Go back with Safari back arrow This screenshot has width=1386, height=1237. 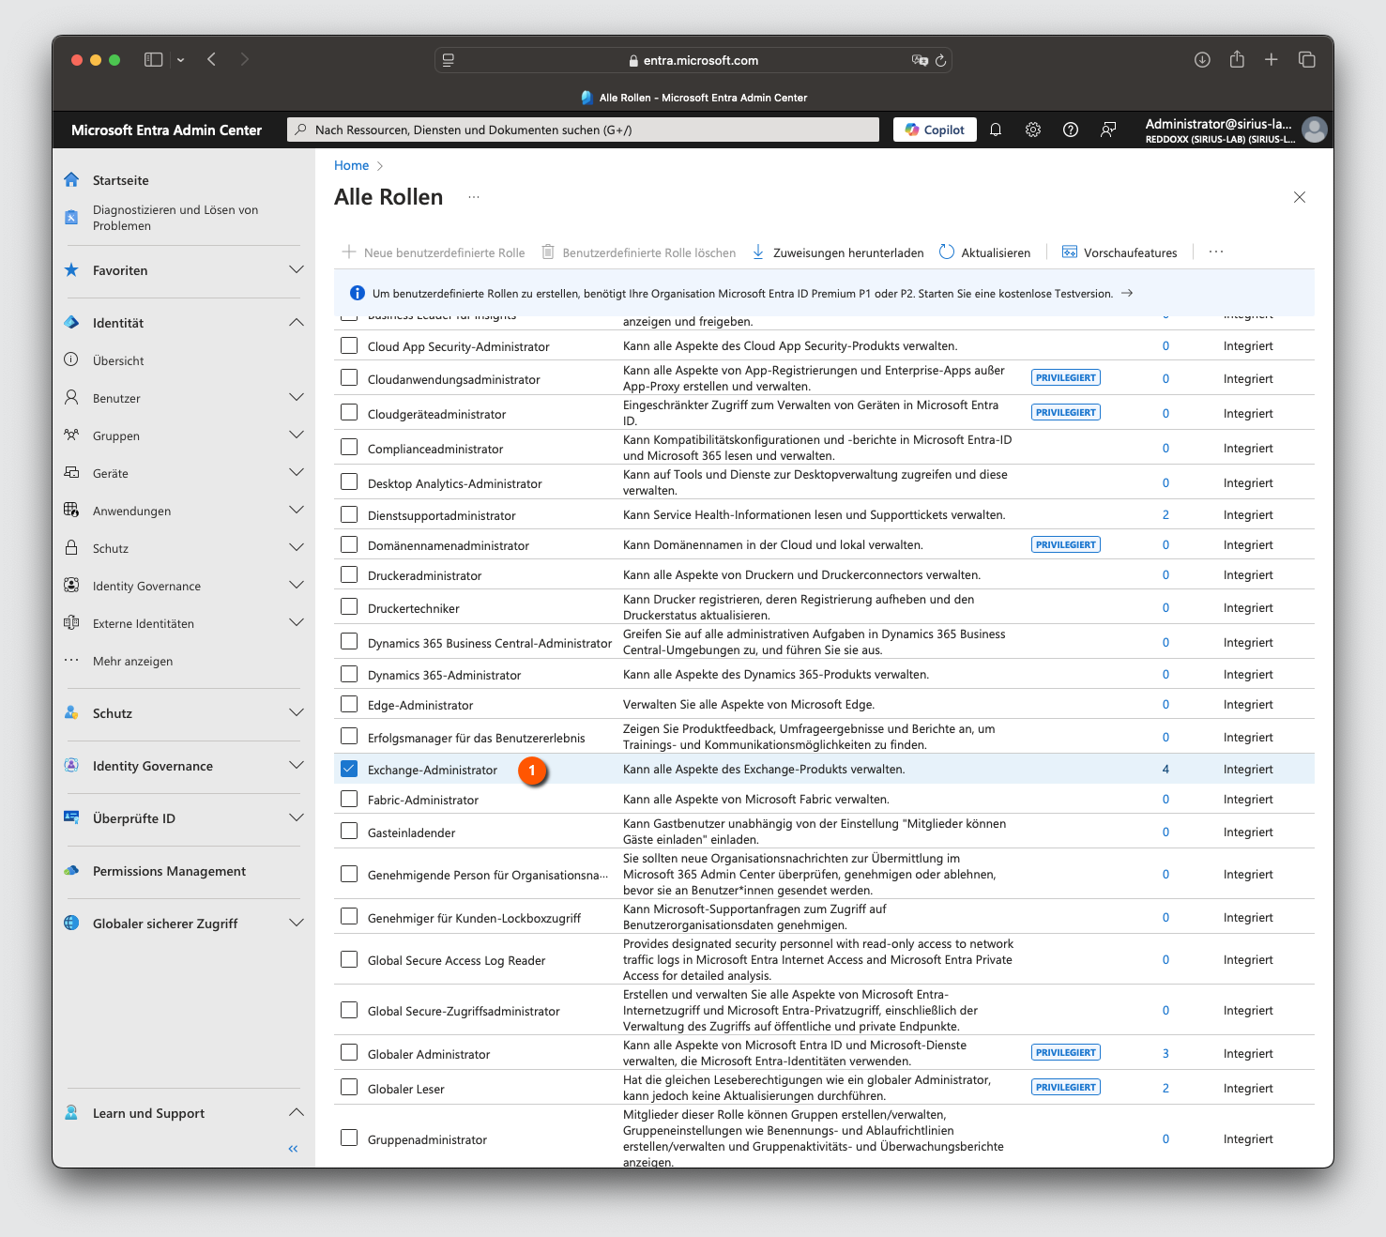[212, 59]
